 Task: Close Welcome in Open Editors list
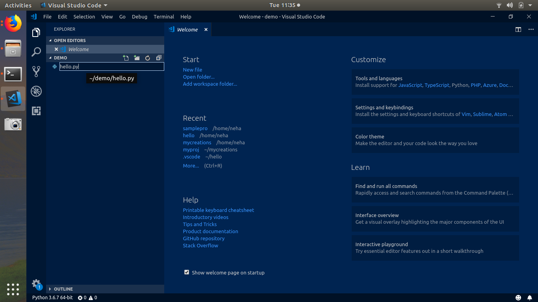pyautogui.click(x=56, y=49)
